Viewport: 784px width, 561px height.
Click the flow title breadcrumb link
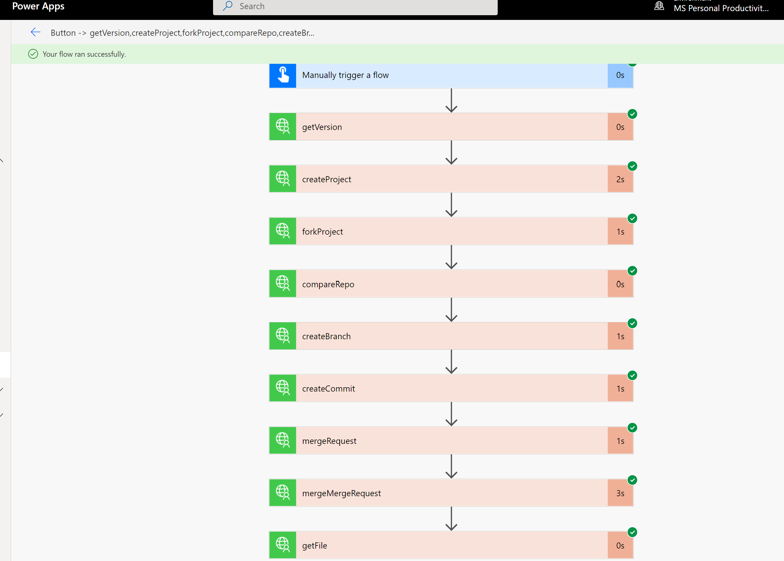pyautogui.click(x=183, y=33)
